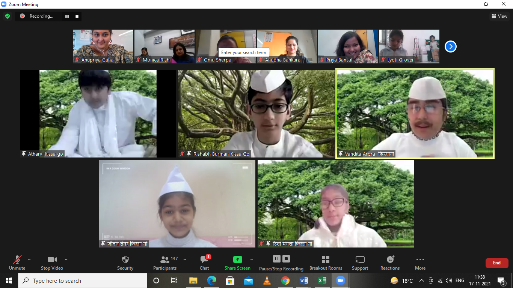Image resolution: width=513 pixels, height=288 pixels.
Task: Open the More options menu
Action: point(420,260)
